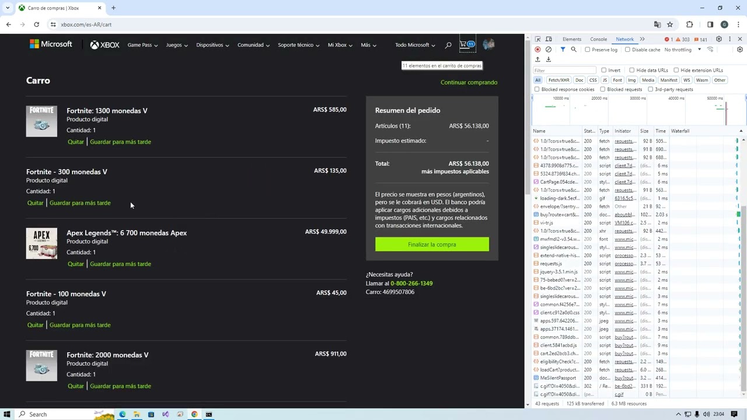747x420 pixels.
Task: Activate DevTools inspect element picker
Action: (538, 39)
